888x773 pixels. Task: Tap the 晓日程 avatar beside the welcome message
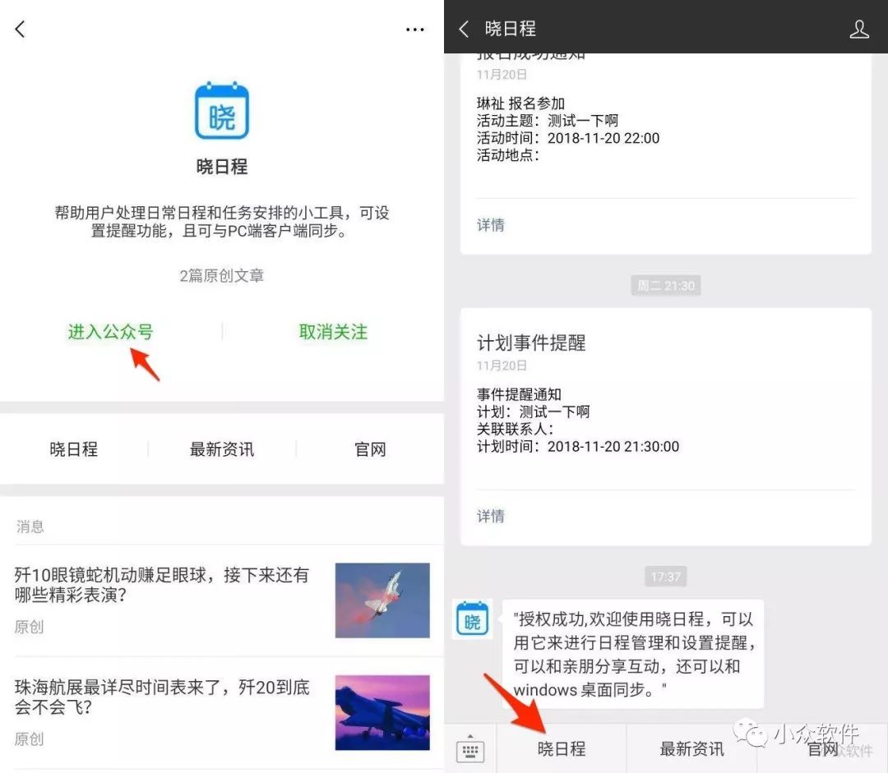(472, 619)
